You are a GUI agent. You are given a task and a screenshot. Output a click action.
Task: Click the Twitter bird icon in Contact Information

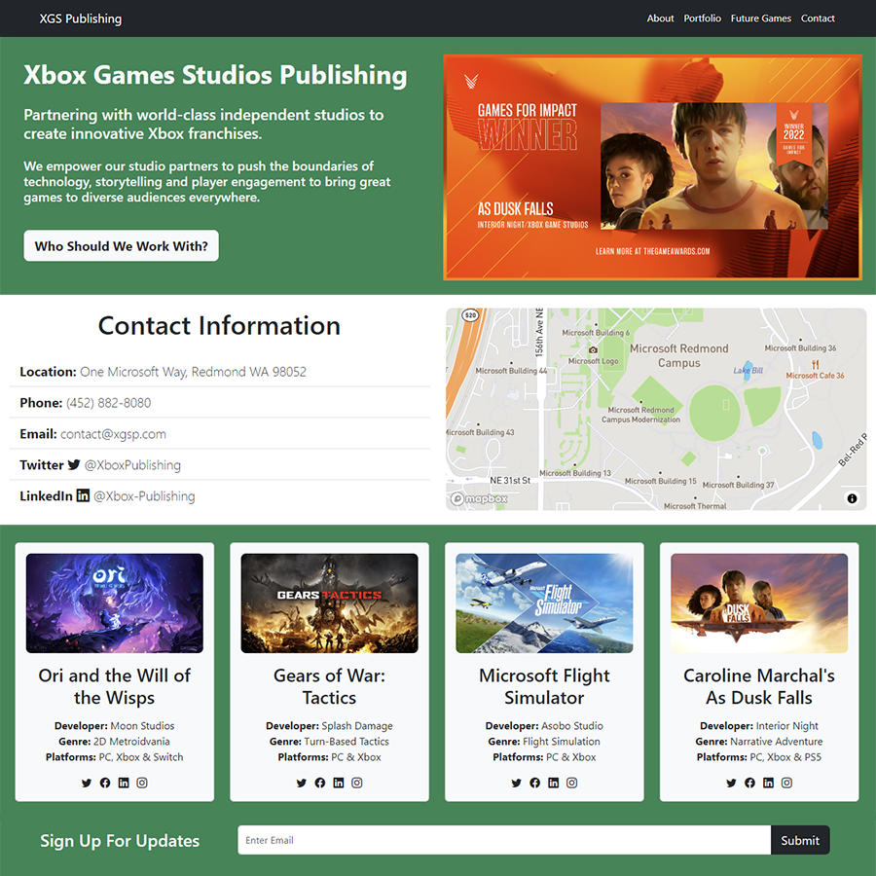point(74,464)
